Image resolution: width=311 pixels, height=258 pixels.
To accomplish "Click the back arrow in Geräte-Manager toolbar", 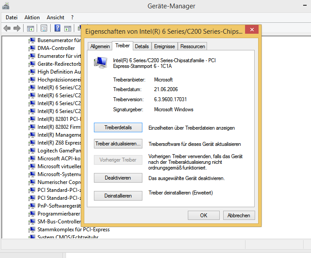I will tap(7, 28).
